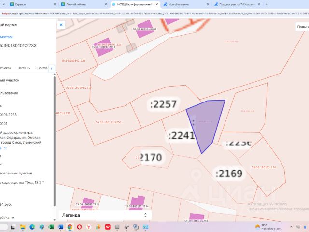Click building 55:36:180101:2211 on the map
The image size is (309, 232).
(x=87, y=203)
